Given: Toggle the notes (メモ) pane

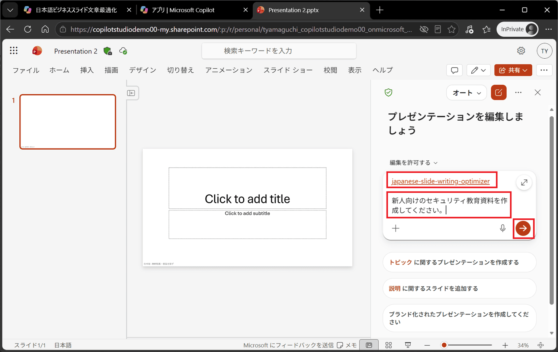Looking at the screenshot, I should tap(347, 345).
